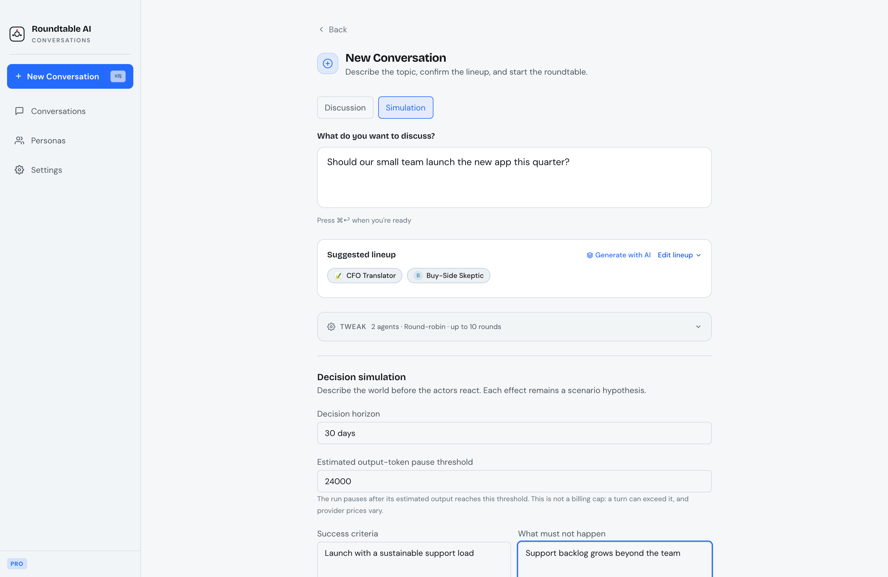Open the Personas page

point(70,141)
